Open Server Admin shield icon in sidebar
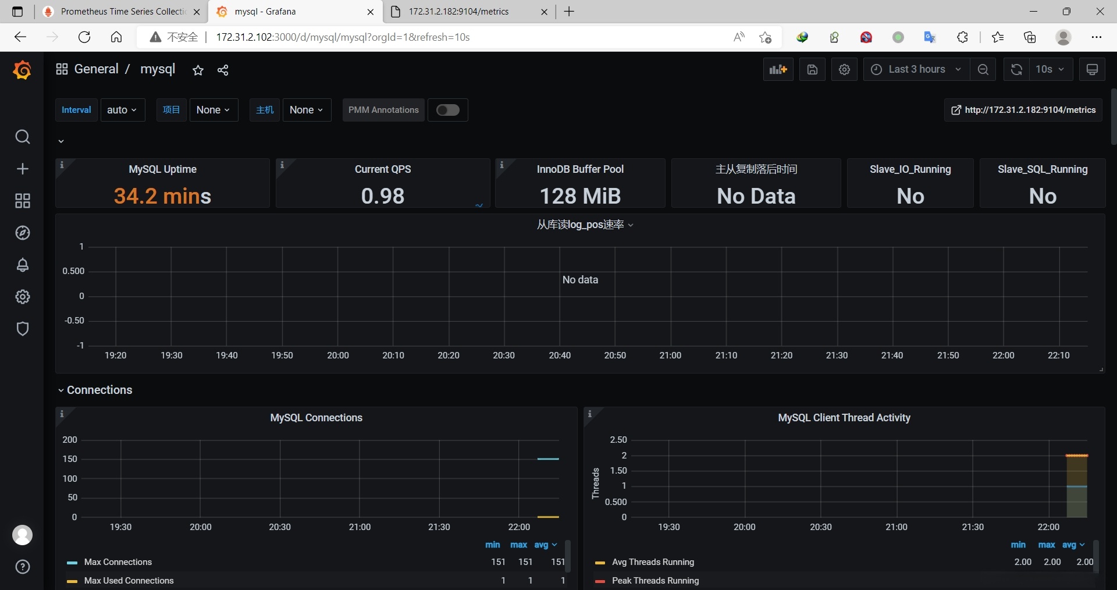 click(x=23, y=329)
